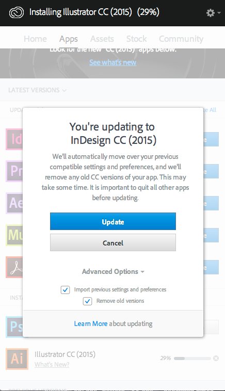Viewport: 225px width, 391px height.
Task: Click the Illustrator Ai app icon
Action: (17, 359)
